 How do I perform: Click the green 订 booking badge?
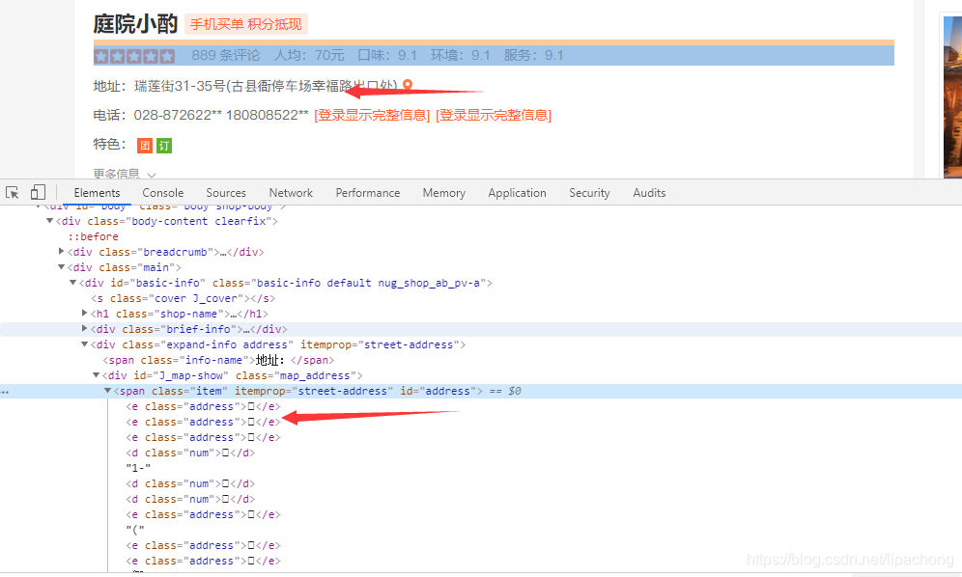164,146
